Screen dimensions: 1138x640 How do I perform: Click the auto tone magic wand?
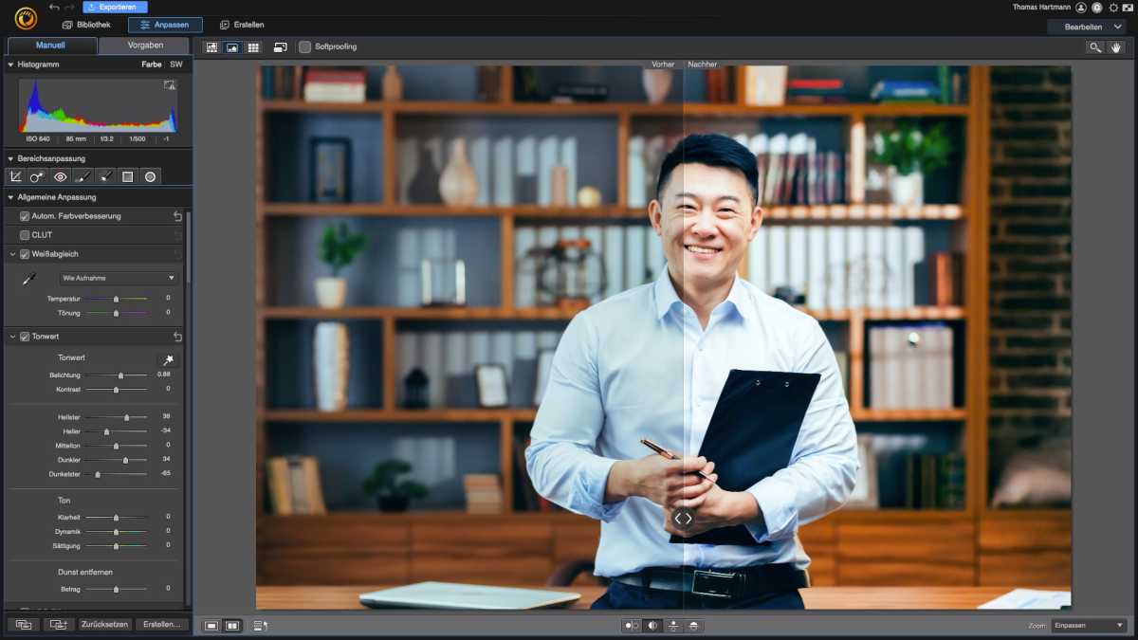pos(168,360)
